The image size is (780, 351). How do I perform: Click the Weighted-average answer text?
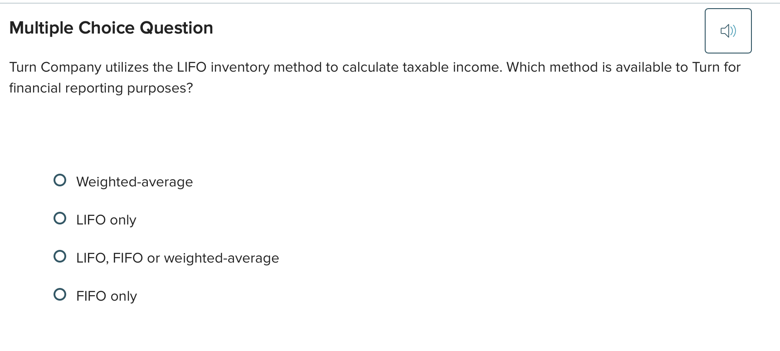pyautogui.click(x=134, y=181)
